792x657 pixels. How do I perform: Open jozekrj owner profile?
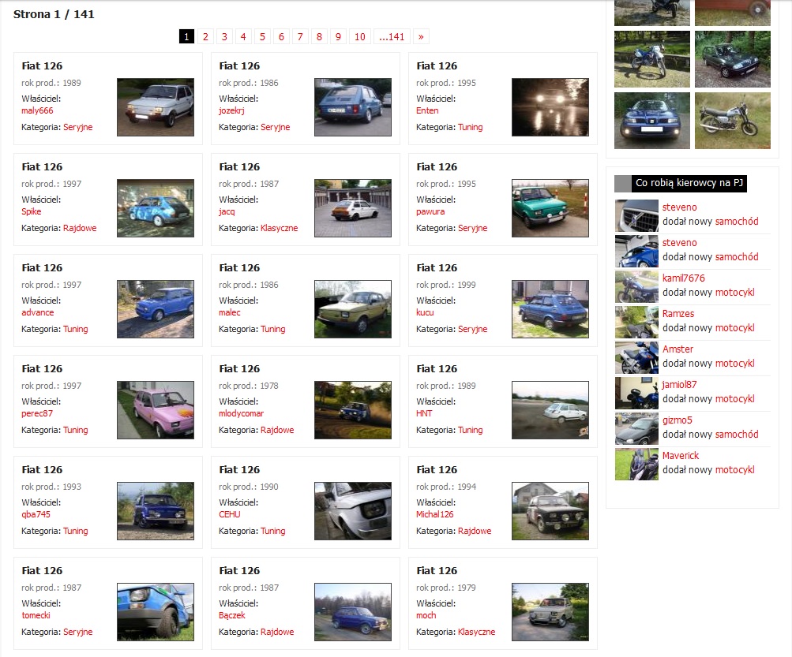point(231,110)
